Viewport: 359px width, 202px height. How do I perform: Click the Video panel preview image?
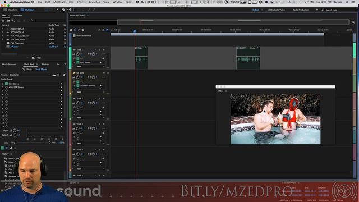tap(275, 119)
